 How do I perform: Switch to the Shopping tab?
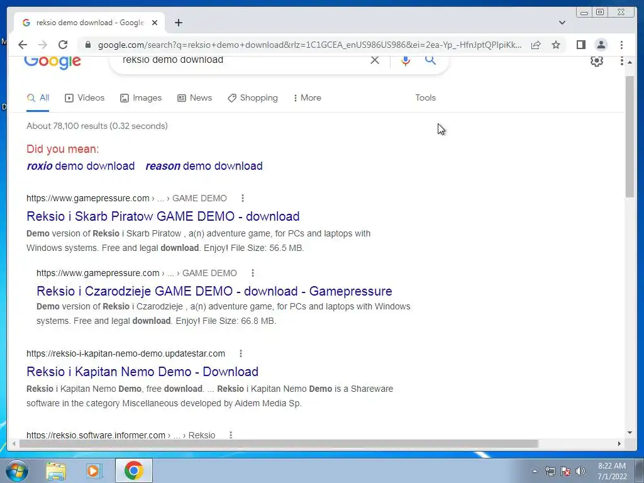click(x=253, y=97)
